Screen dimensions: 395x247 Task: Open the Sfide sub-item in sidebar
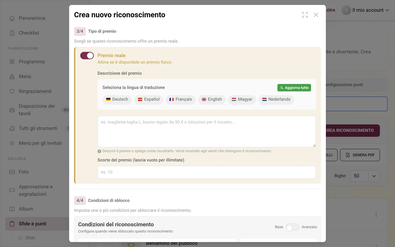click(30, 238)
